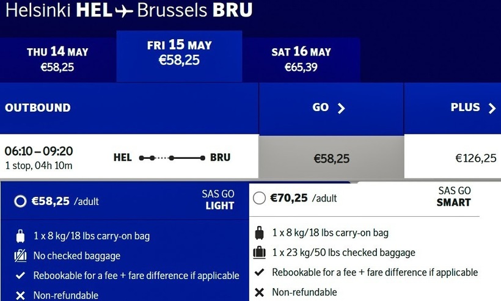This screenshot has width=501, height=301.
Task: Click the HEL to BRU route stop diagram
Action: [x=172, y=158]
